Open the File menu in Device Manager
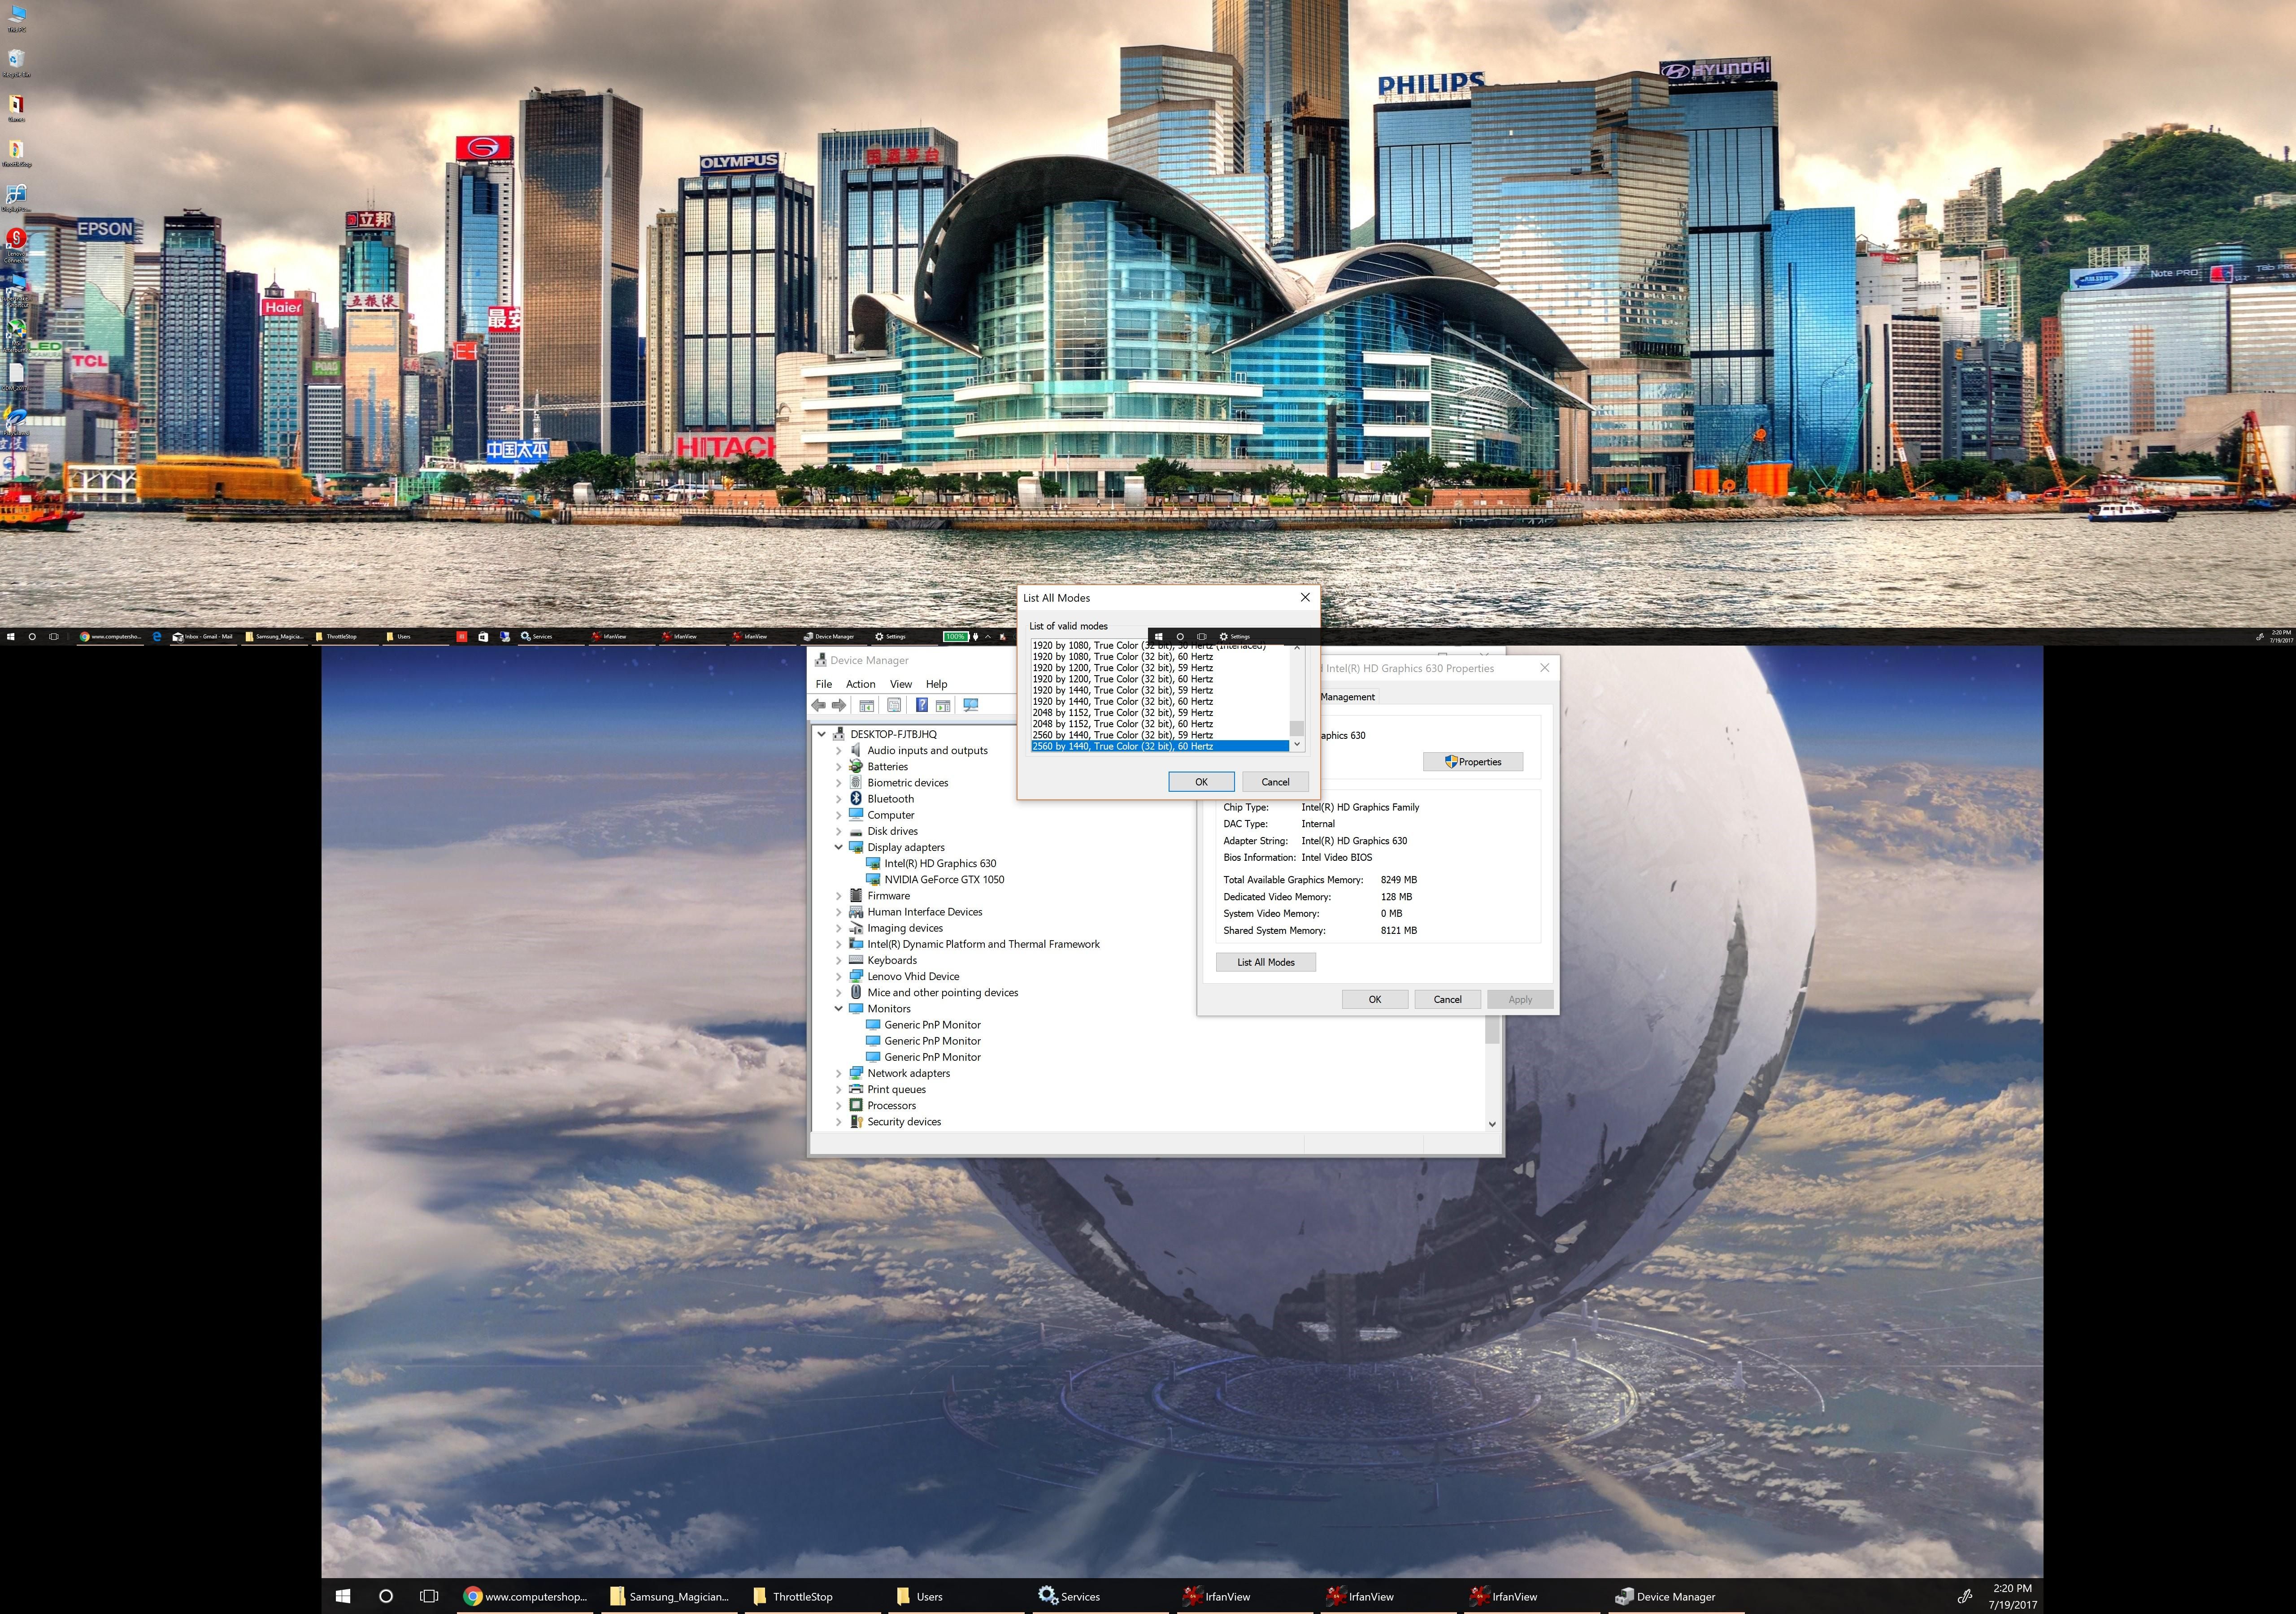The height and width of the screenshot is (1614, 2296). 823,684
